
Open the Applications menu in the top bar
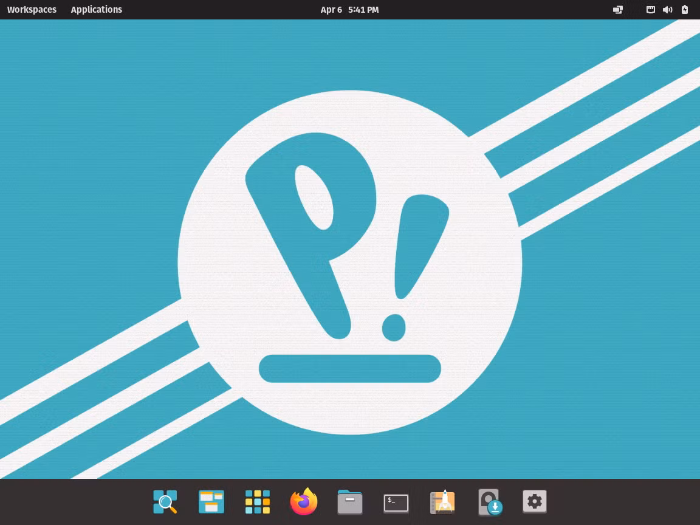tap(97, 9)
